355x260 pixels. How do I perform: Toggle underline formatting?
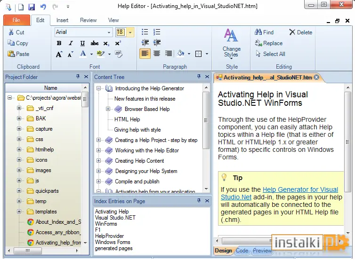83,43
